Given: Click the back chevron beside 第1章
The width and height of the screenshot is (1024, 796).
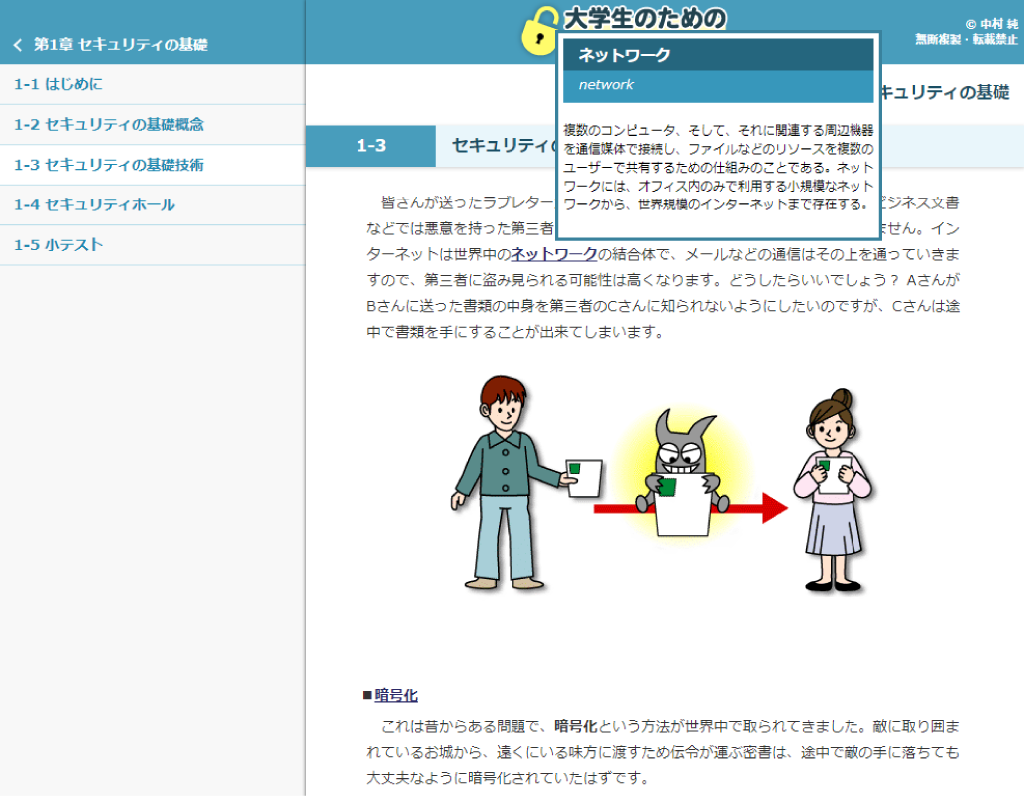Looking at the screenshot, I should pyautogui.click(x=17, y=45).
